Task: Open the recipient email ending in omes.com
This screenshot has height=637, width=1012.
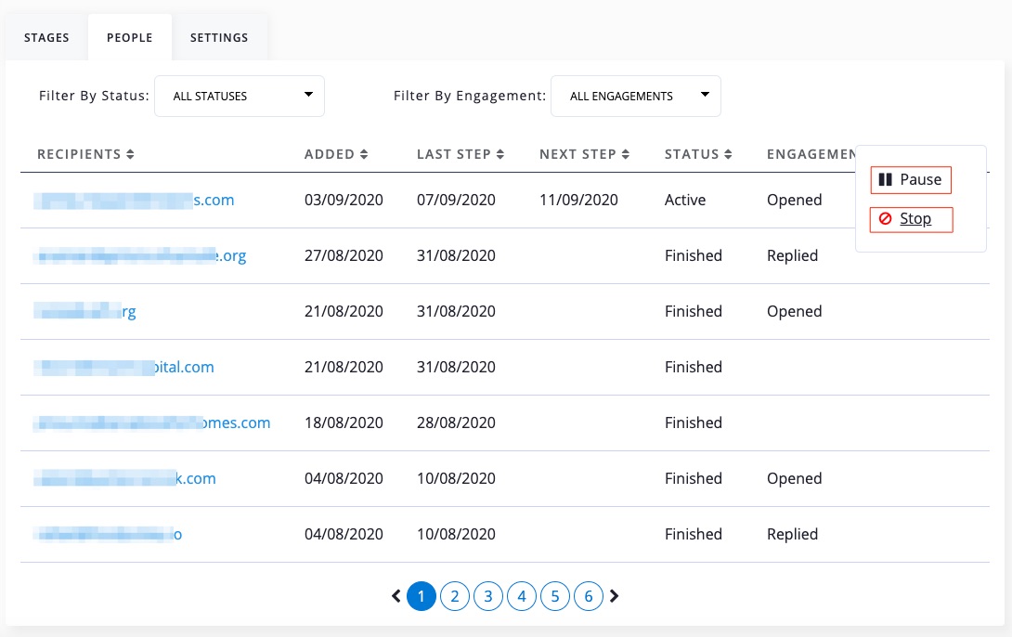Action: click(x=152, y=422)
